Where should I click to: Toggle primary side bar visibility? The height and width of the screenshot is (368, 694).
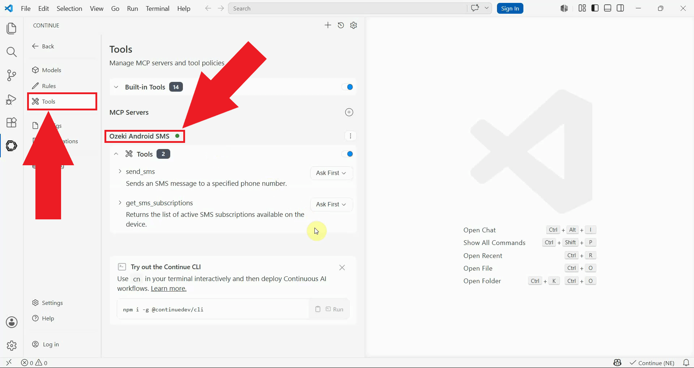[x=595, y=8]
